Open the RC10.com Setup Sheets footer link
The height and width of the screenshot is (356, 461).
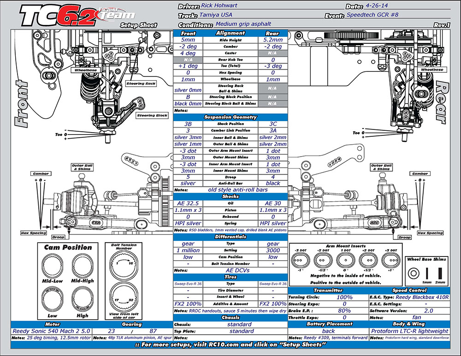tap(230, 345)
